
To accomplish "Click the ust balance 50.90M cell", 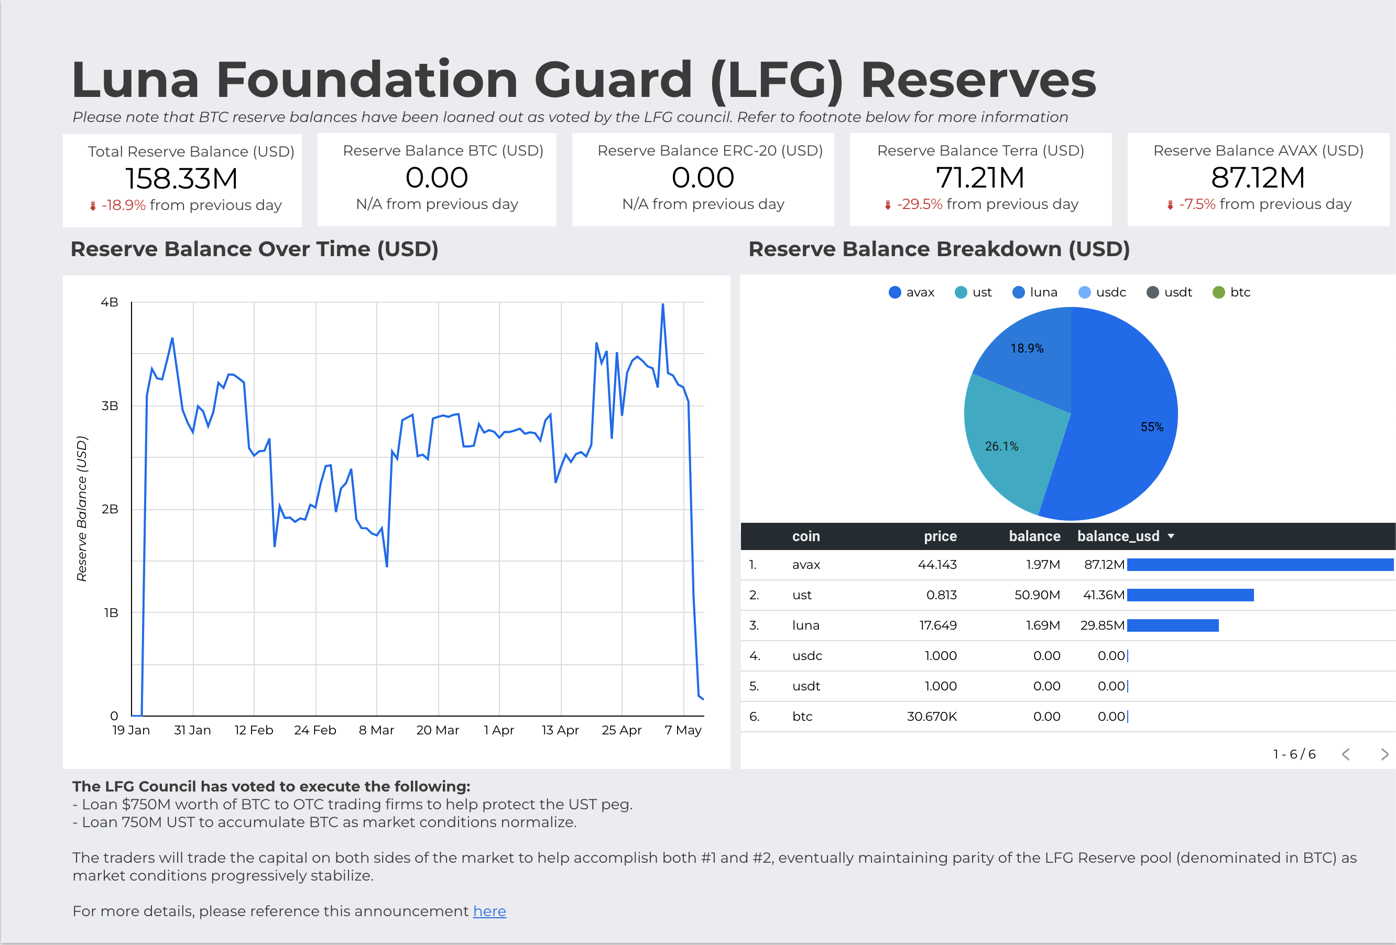I will [1037, 595].
